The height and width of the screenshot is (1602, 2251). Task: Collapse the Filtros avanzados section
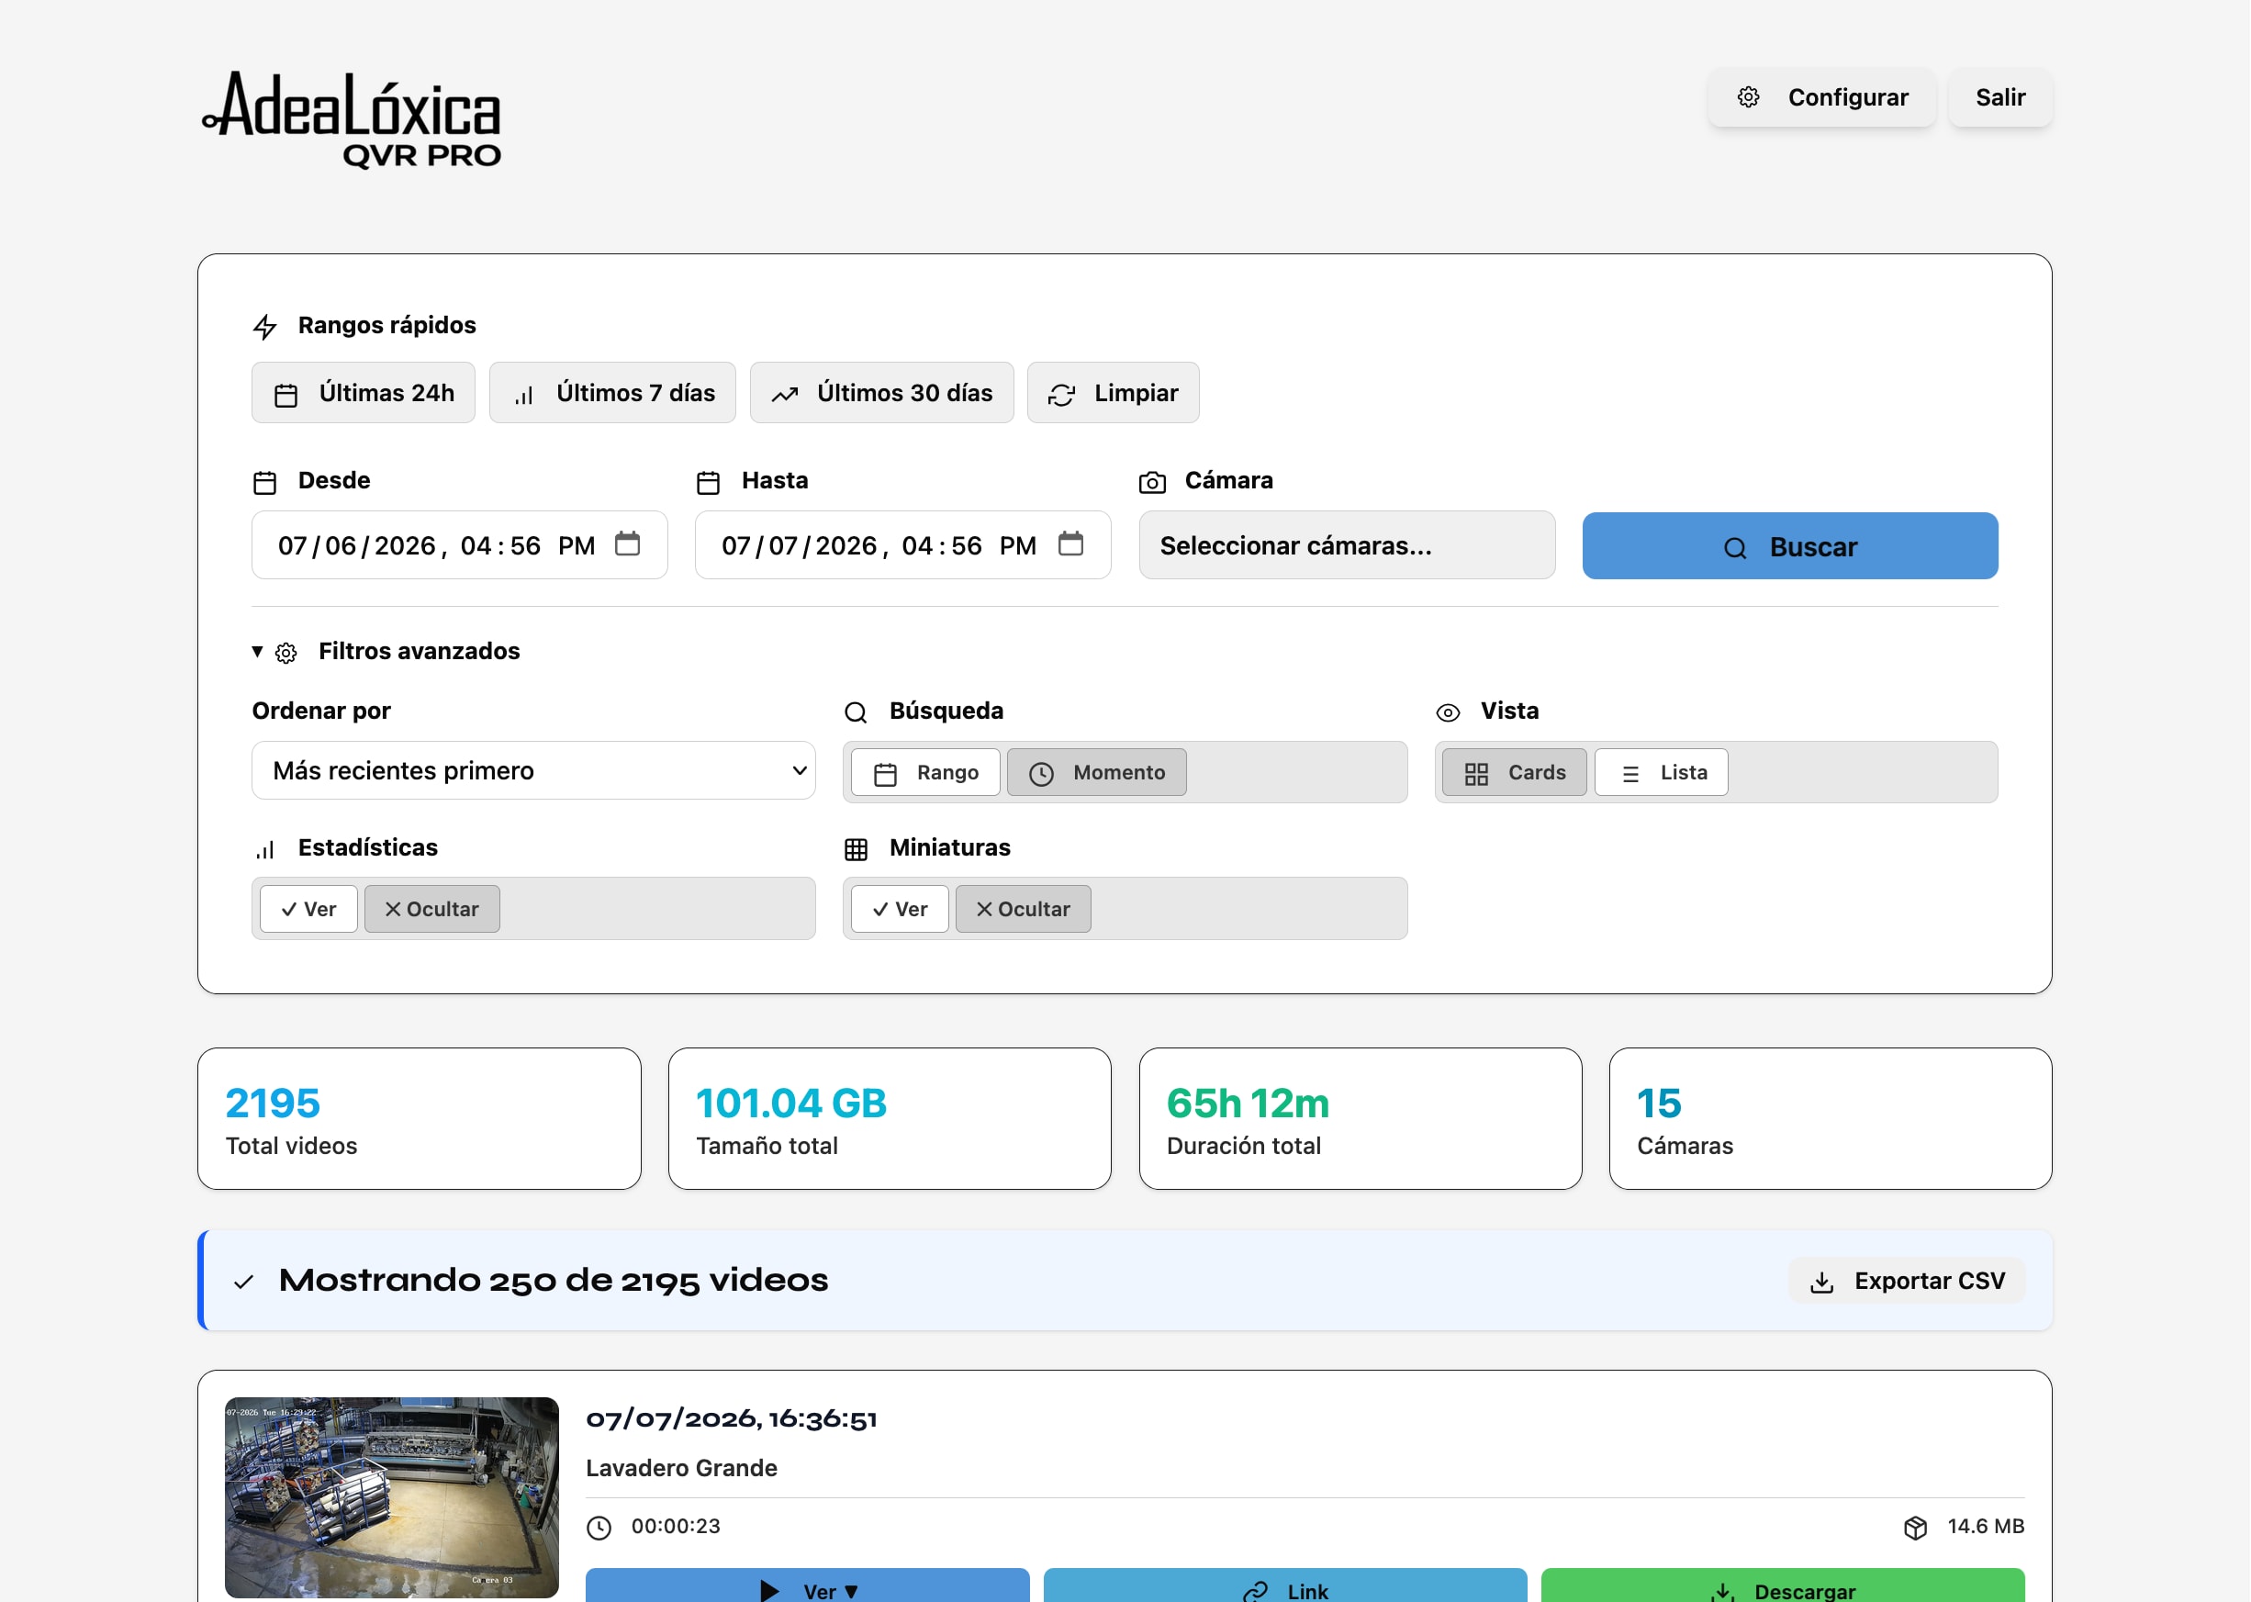click(x=386, y=651)
